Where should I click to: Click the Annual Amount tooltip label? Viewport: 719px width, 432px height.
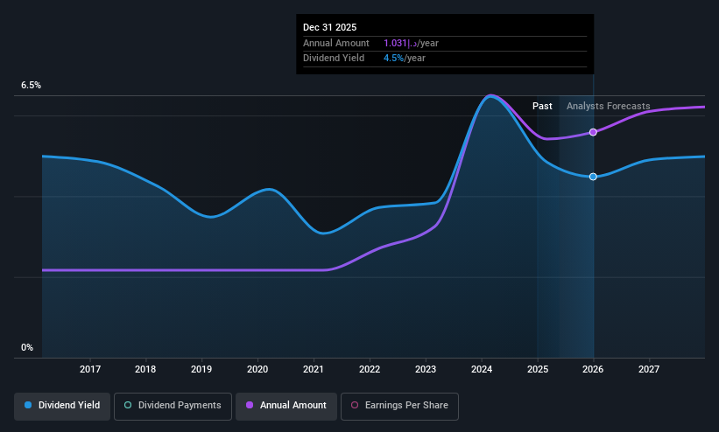[336, 43]
